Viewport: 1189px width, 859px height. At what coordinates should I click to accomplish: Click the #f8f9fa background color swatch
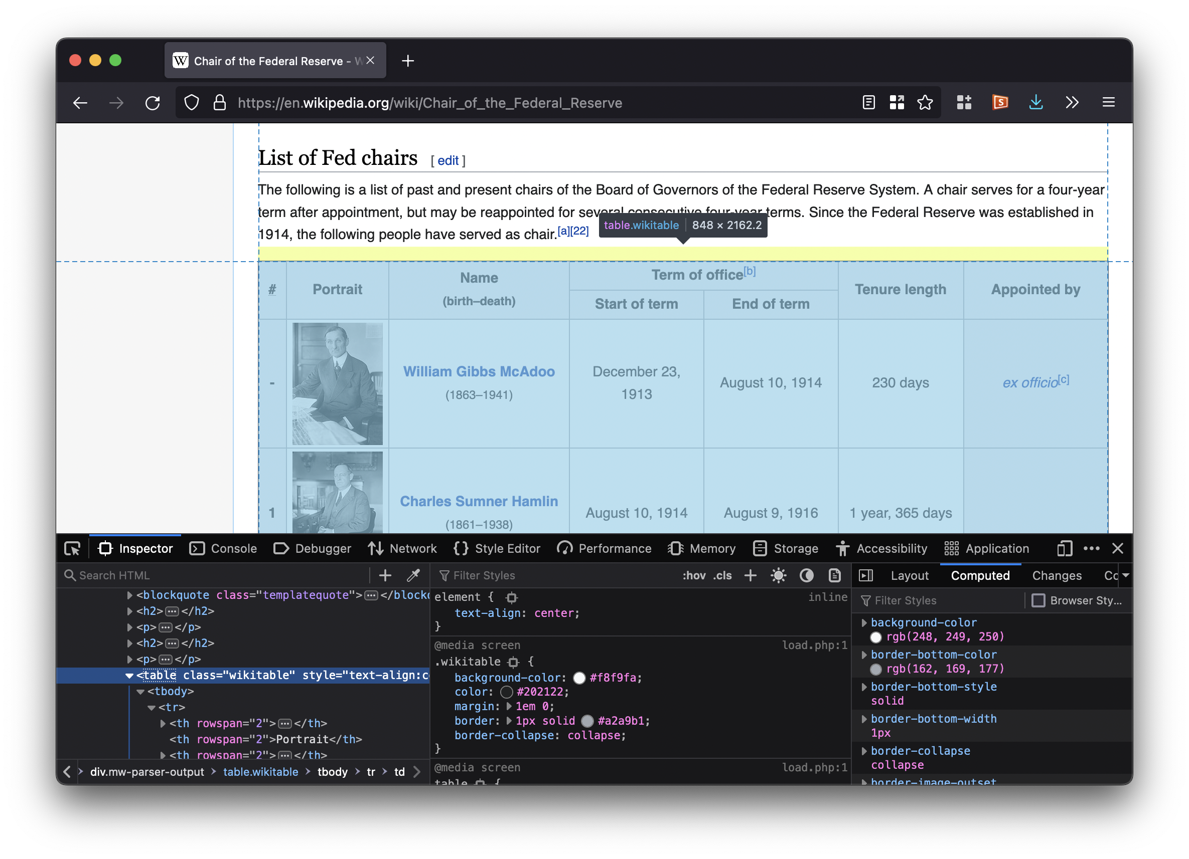(x=579, y=678)
